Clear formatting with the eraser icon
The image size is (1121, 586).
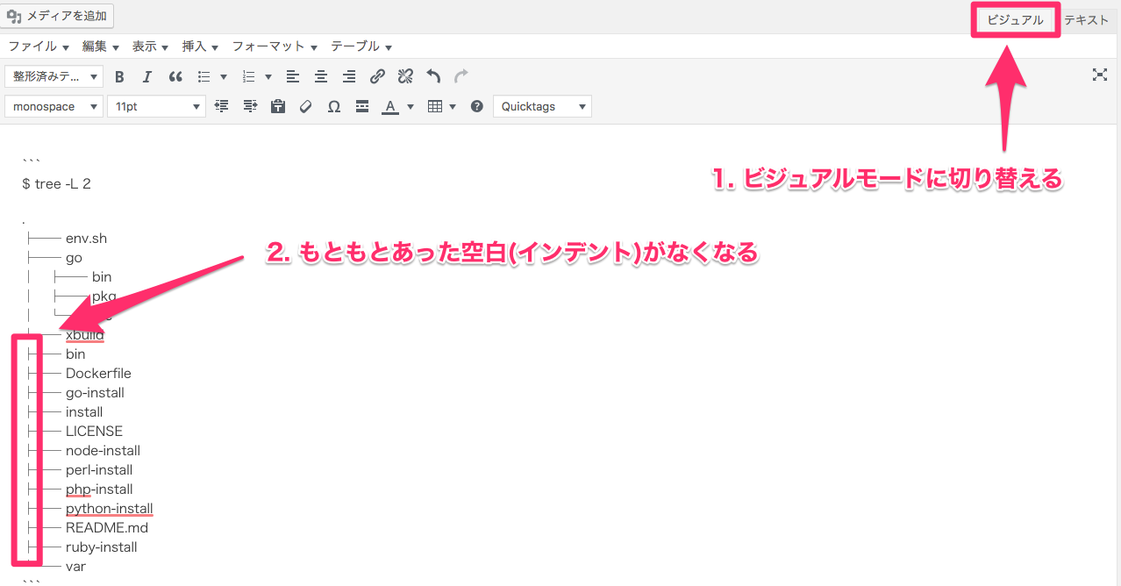(305, 106)
